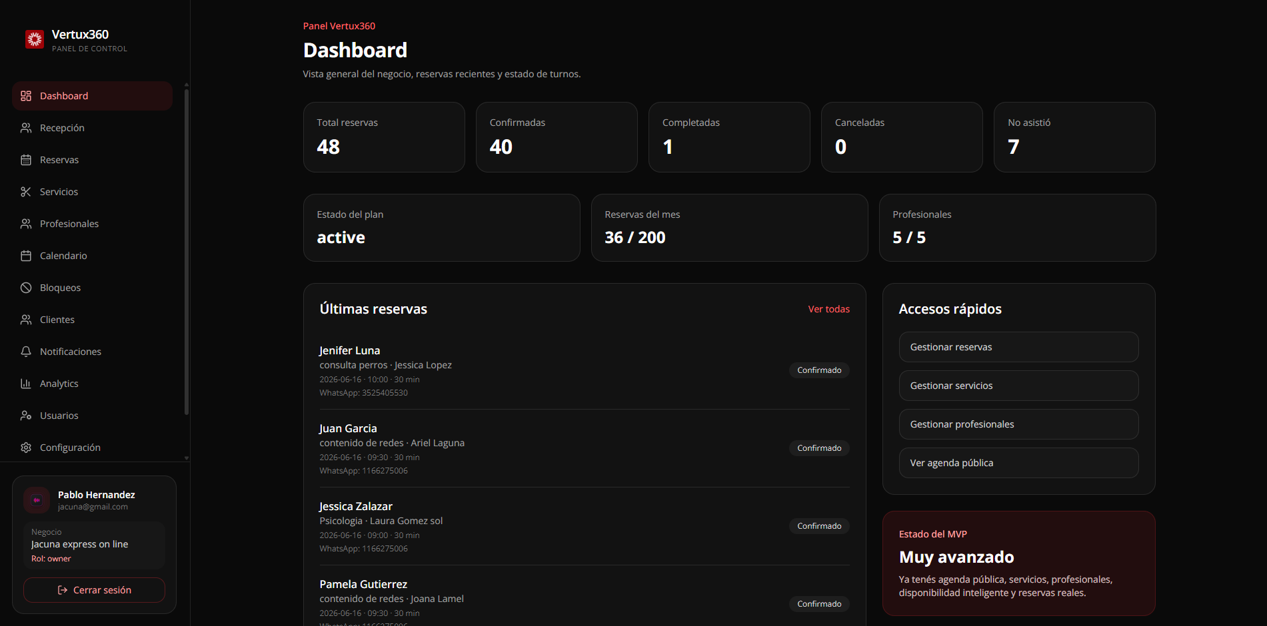Screen dimensions: 1267x626
Task: Click the Profesionales 5 / 5 card
Action: click(x=1018, y=228)
